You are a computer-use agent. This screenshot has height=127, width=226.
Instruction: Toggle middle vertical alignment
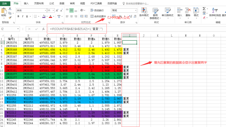point(72,10)
